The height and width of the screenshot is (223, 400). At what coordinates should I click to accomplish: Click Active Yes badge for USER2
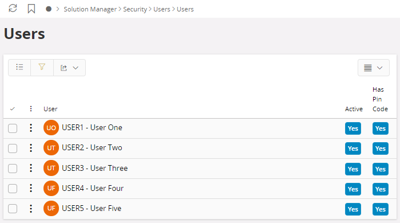353,148
